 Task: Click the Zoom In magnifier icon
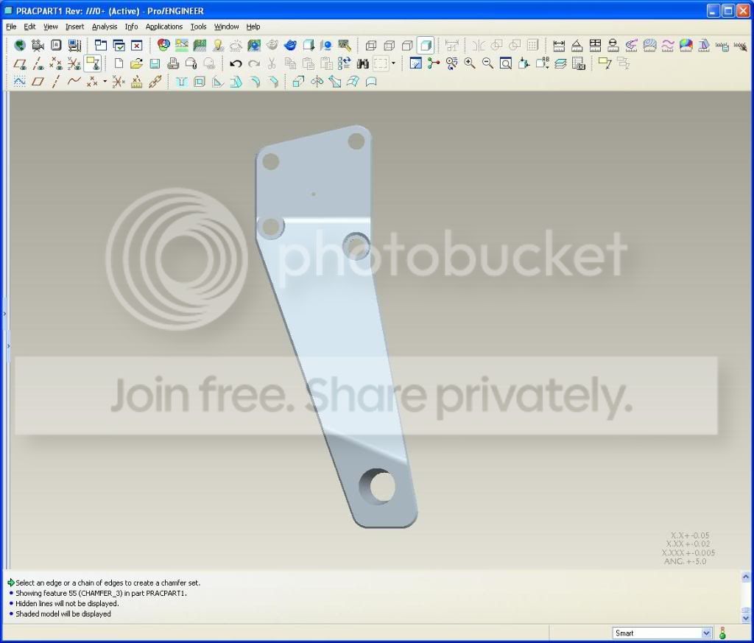point(469,63)
